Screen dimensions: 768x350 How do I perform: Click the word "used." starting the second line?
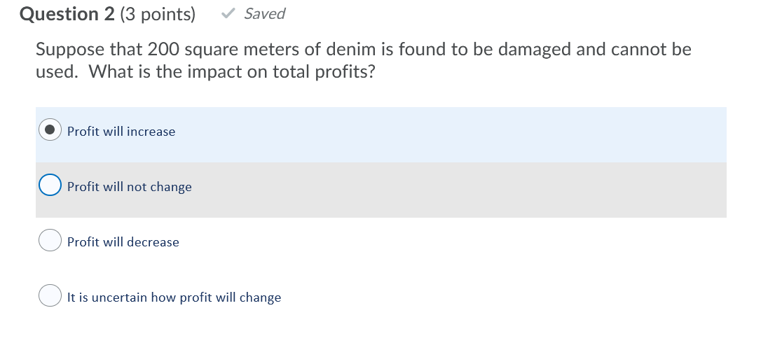(58, 71)
